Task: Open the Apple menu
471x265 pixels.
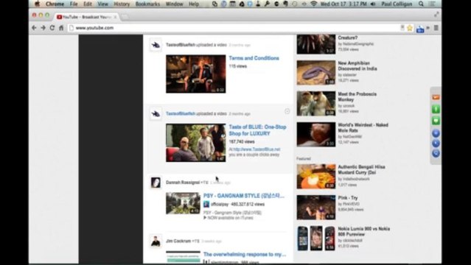Action: [37, 4]
